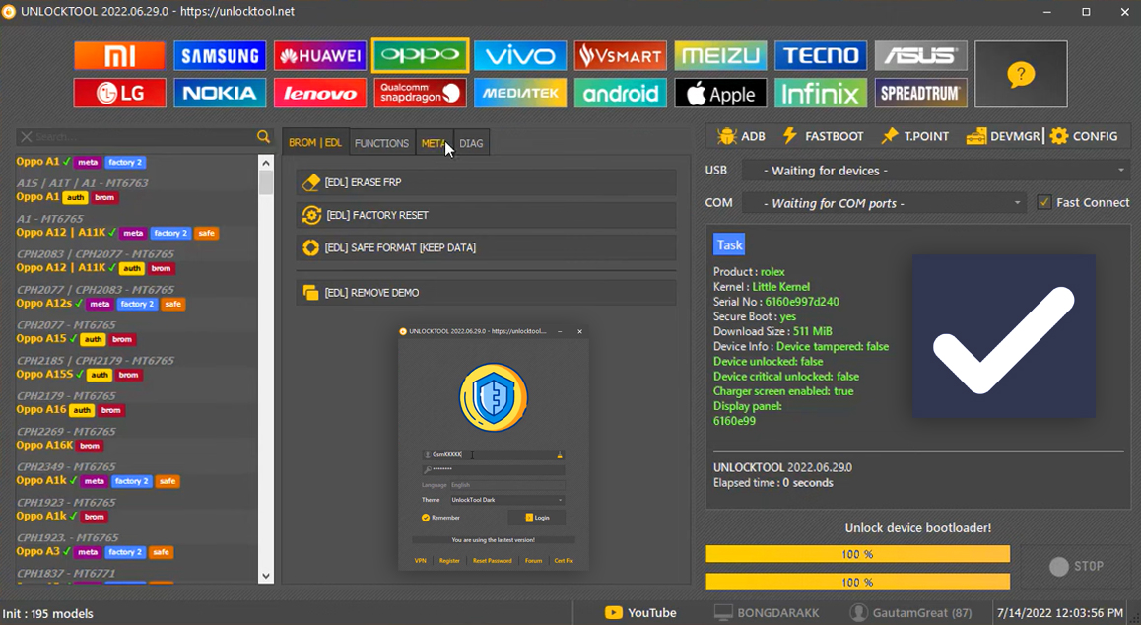Open the ADB bug icon tool
The width and height of the screenshot is (1141, 625).
741,136
